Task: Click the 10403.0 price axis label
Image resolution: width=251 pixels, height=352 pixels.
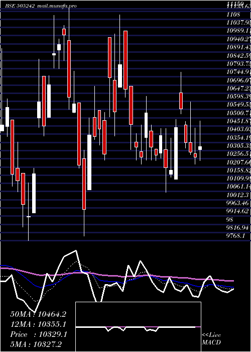Action: coord(238,129)
